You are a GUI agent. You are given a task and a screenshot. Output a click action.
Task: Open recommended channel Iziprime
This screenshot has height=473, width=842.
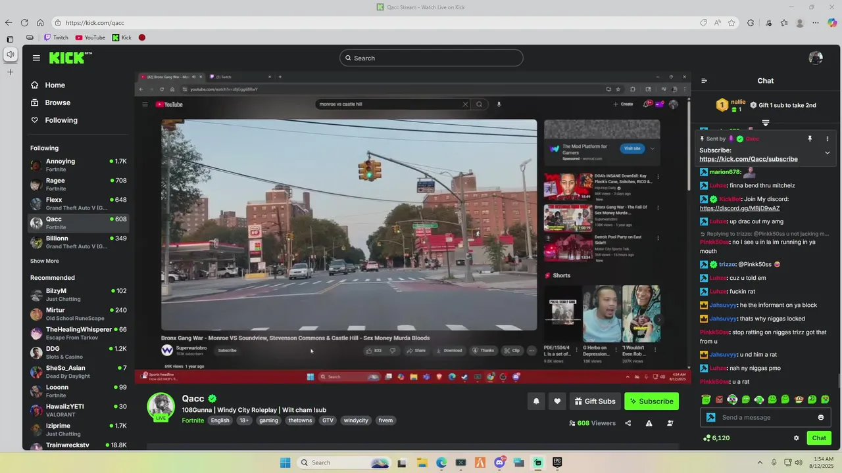[78, 430]
